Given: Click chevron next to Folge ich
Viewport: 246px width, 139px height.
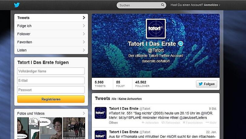Looking at the screenshot, I should tap(84, 26).
